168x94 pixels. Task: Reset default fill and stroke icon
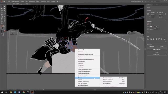(1, 29)
